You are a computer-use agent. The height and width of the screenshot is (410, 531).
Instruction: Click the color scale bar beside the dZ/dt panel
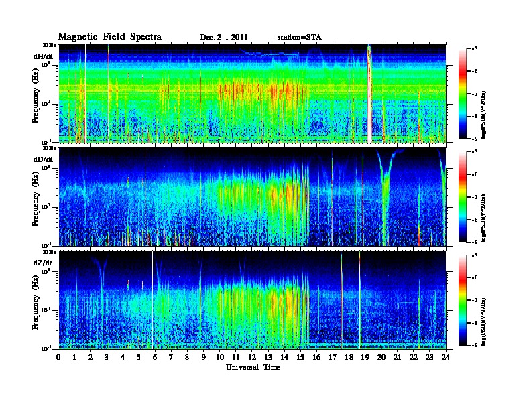(x=462, y=300)
